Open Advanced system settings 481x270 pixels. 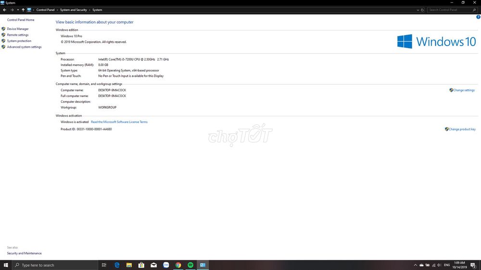(24, 47)
